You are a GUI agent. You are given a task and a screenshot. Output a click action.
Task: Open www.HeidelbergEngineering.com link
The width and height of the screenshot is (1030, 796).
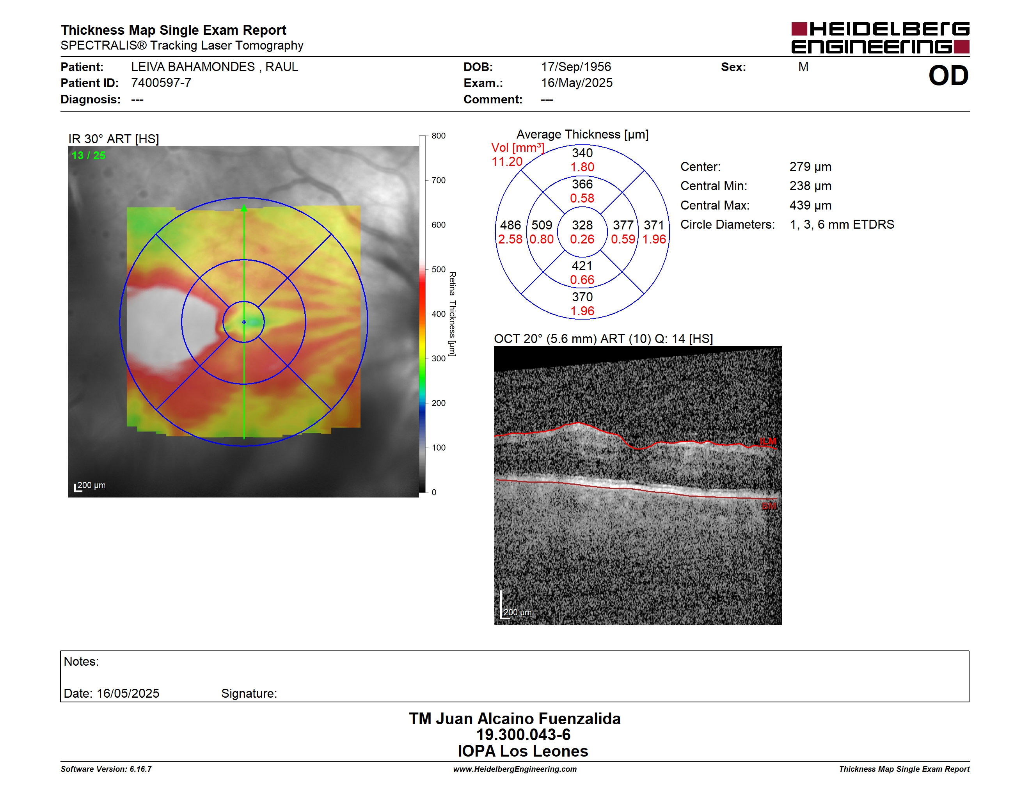tap(515, 769)
